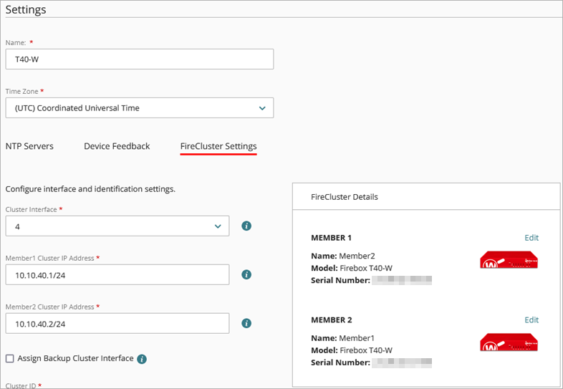Open the Device Feedback tab
Screen dimensions: 563x389
click(x=117, y=146)
